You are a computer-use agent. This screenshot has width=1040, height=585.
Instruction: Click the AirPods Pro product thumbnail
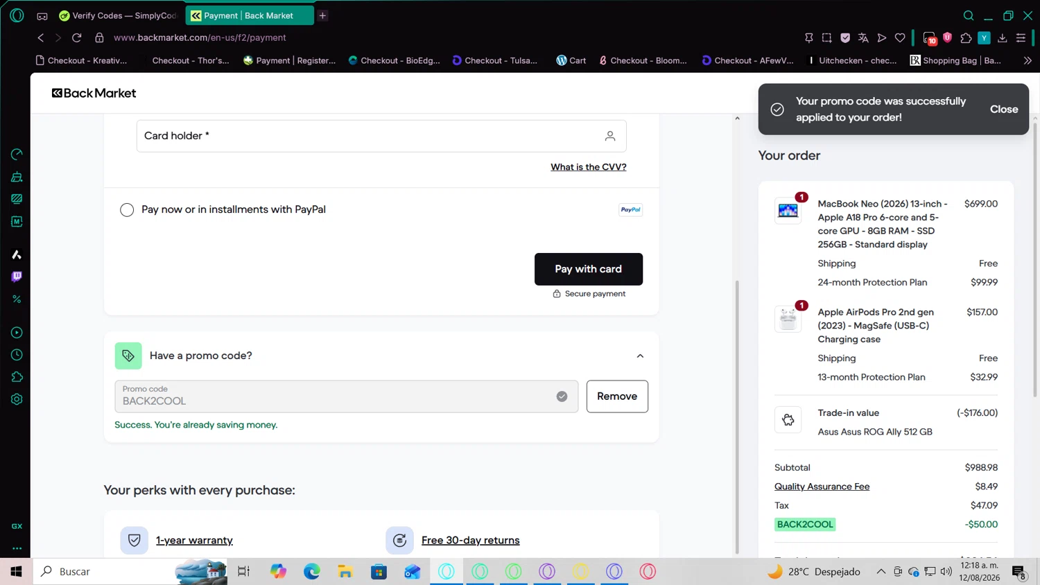click(788, 319)
